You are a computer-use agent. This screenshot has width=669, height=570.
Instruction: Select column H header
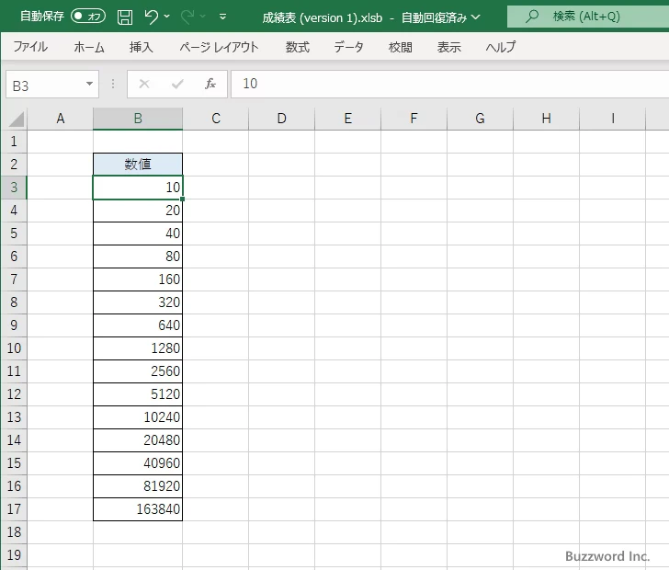point(546,119)
